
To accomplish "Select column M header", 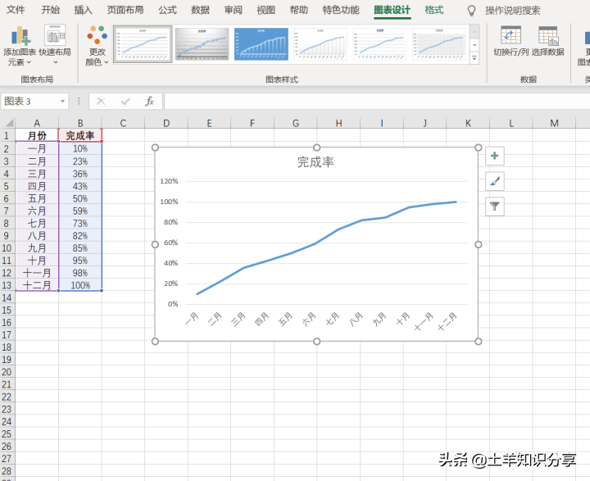I will (554, 123).
